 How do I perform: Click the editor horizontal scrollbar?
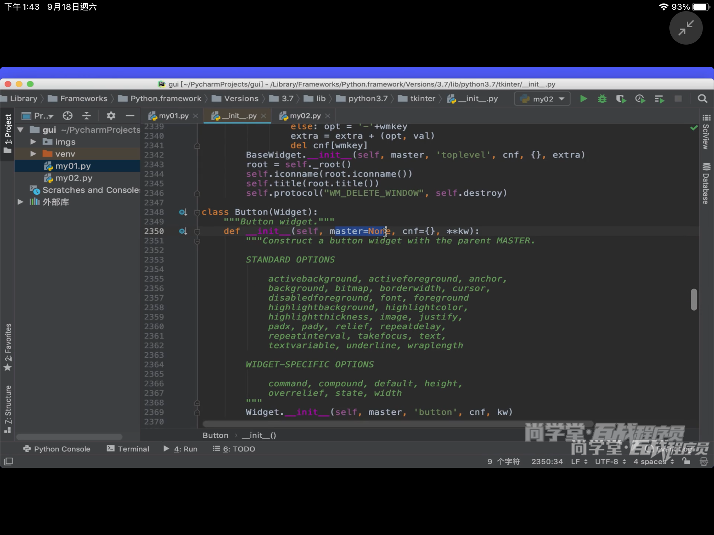tap(397, 424)
